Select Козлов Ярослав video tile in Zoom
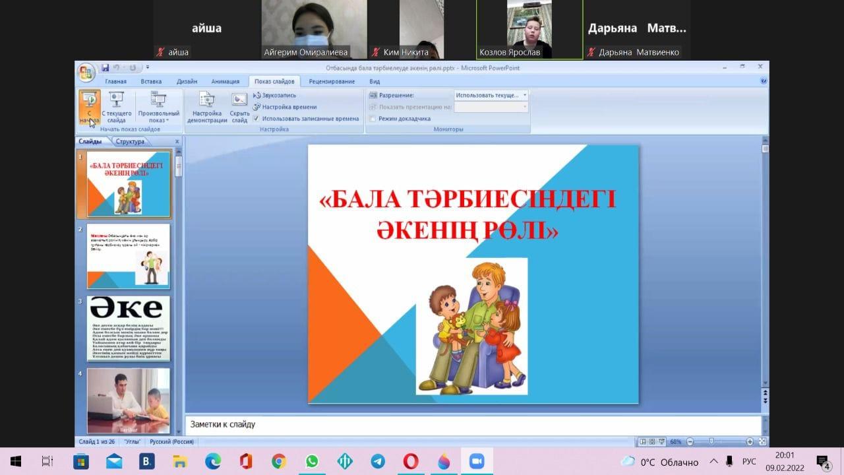The height and width of the screenshot is (475, 844). pyautogui.click(x=529, y=29)
